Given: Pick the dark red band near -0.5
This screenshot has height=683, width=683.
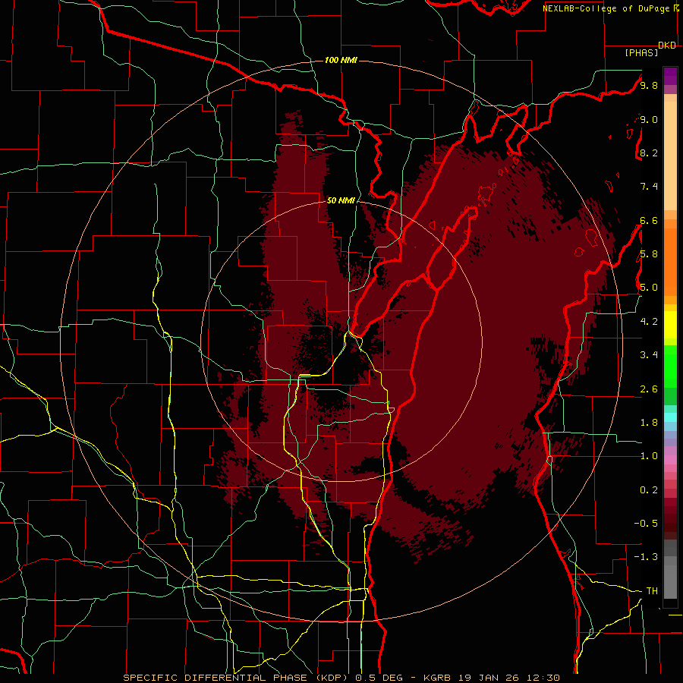Looking at the screenshot, I should (670, 523).
